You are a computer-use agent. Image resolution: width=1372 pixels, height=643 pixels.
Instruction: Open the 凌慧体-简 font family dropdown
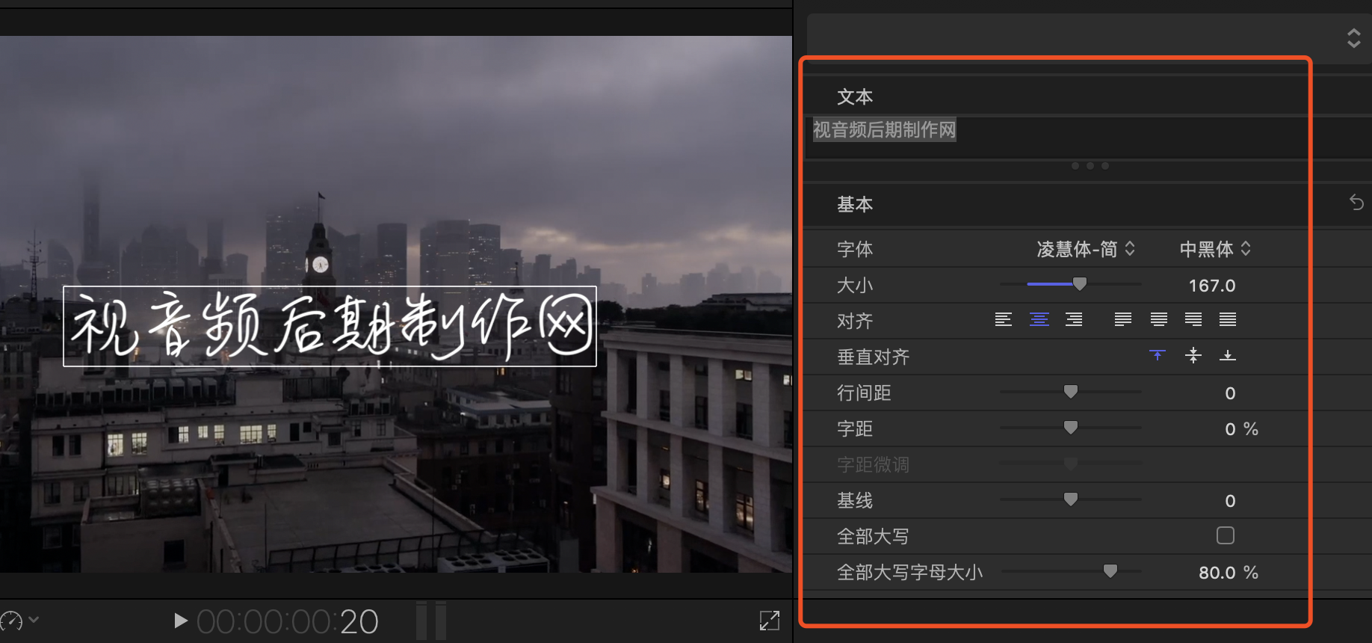[1086, 249]
